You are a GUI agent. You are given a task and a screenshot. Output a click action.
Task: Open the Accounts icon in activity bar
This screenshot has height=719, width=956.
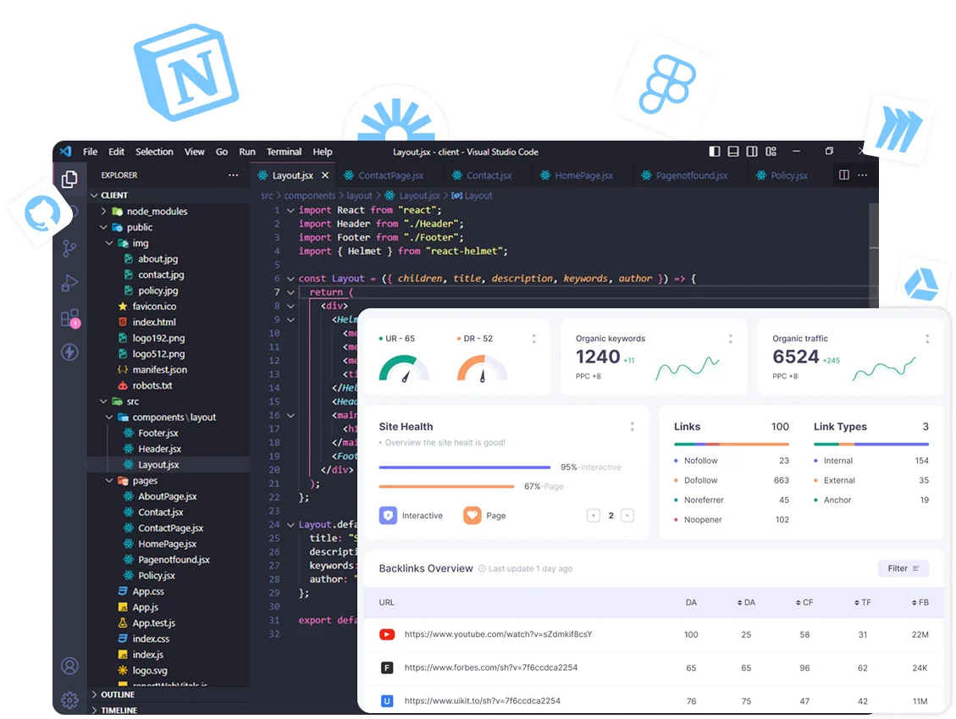pyautogui.click(x=69, y=666)
